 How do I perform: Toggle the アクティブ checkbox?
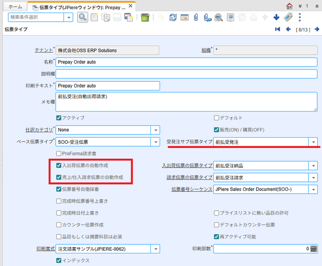click(59, 118)
